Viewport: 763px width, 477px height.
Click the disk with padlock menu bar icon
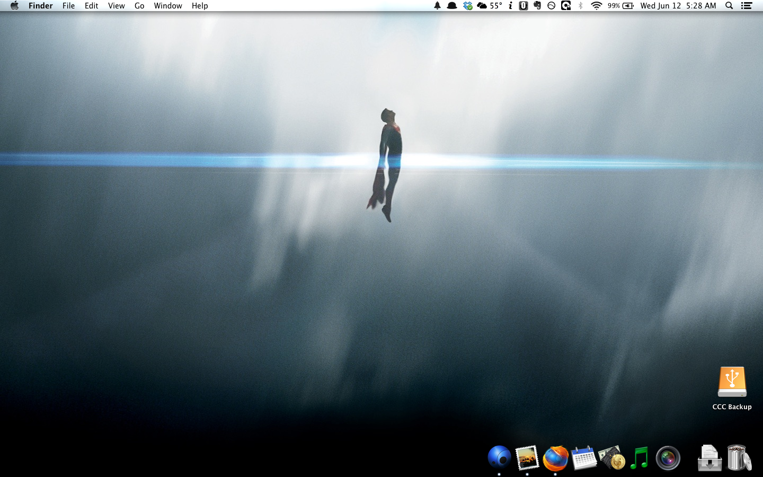click(x=566, y=6)
